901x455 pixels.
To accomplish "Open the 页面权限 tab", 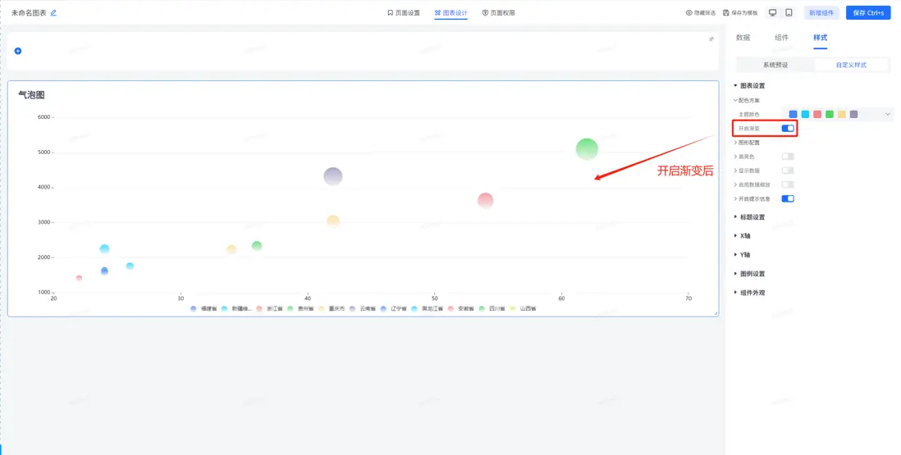I will click(498, 12).
